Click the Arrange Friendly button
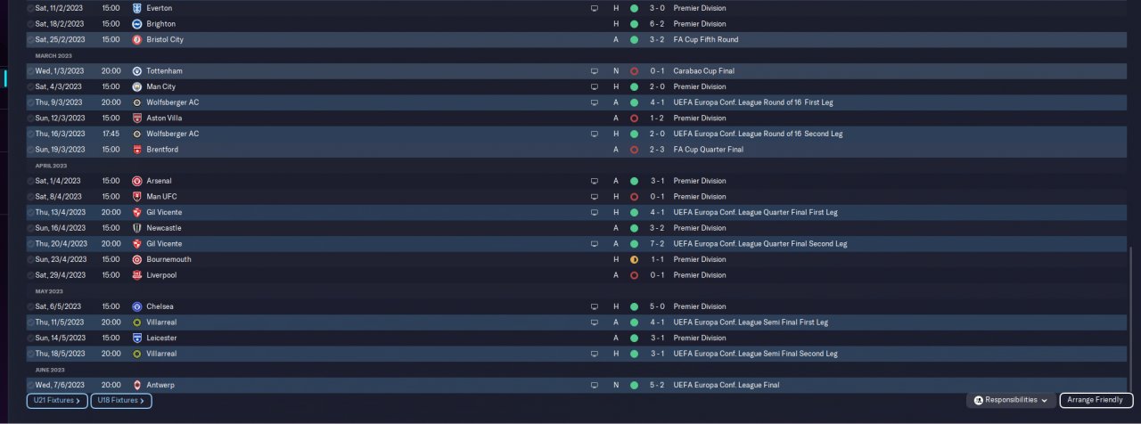 coord(1096,401)
